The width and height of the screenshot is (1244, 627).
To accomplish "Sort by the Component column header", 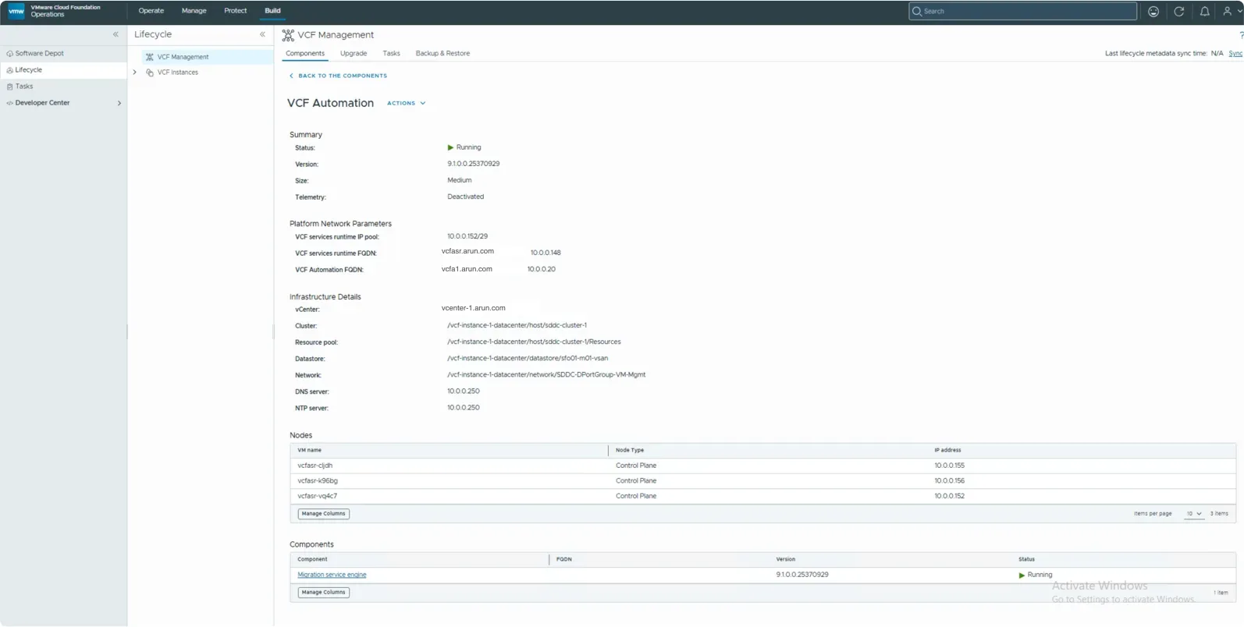I will point(312,559).
